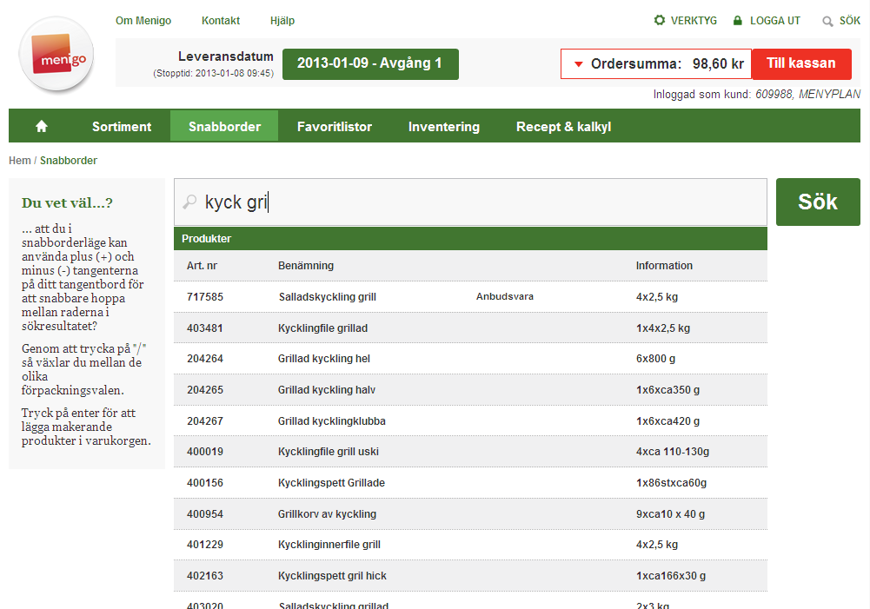The height and width of the screenshot is (609, 870).
Task: Select product Kycklingfile grill uski
Action: 329,452
